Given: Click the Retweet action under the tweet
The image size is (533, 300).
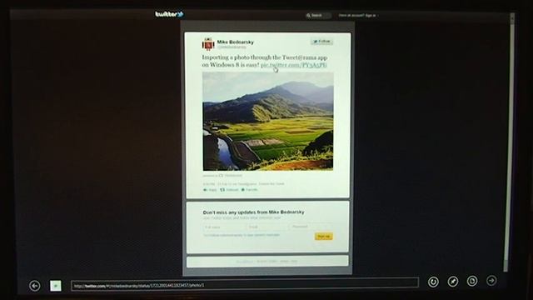Looking at the screenshot, I should (229, 190).
